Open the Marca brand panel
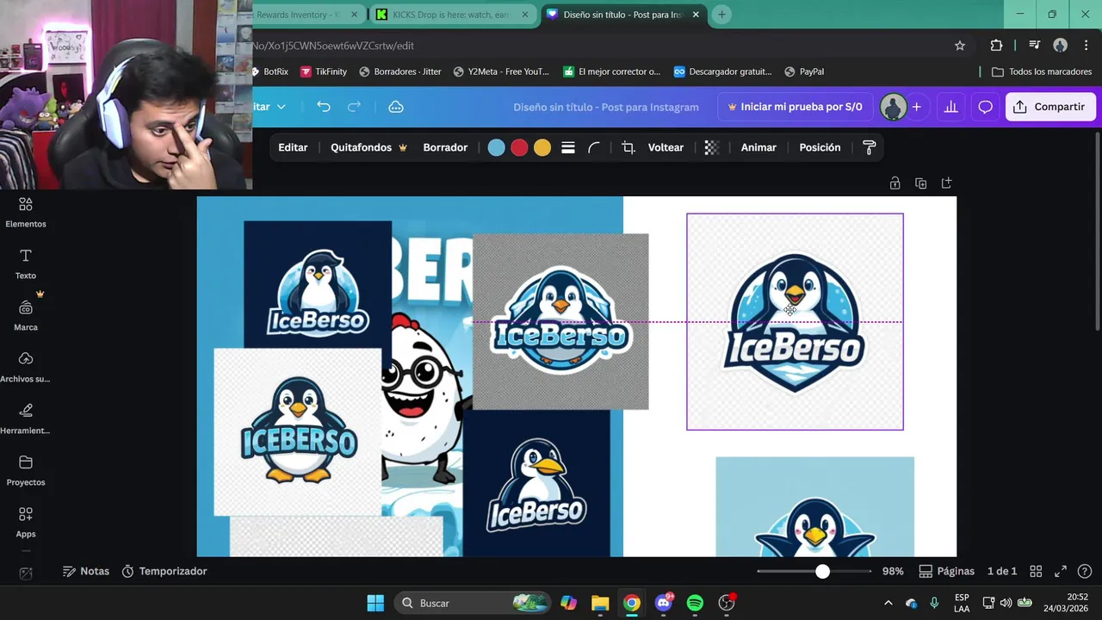Viewport: 1102px width, 620px height. (26, 316)
